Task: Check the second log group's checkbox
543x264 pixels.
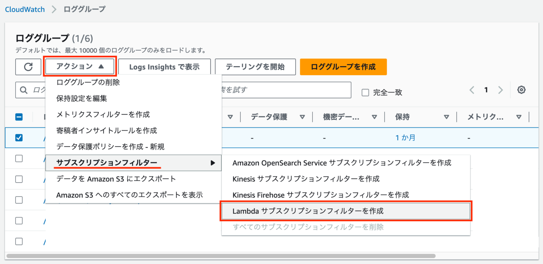Action: coord(19,158)
